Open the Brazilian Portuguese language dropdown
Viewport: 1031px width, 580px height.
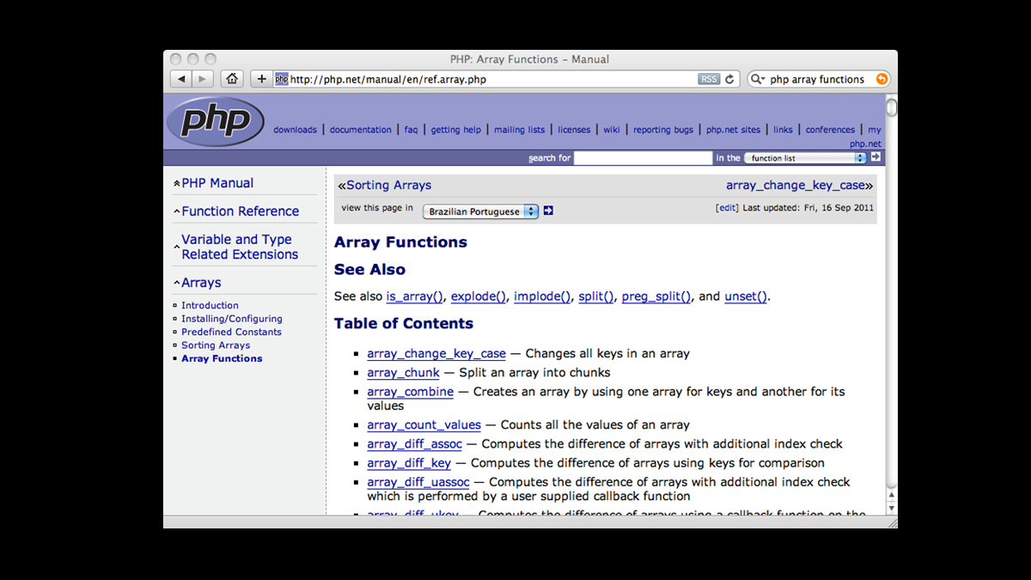[x=480, y=211]
